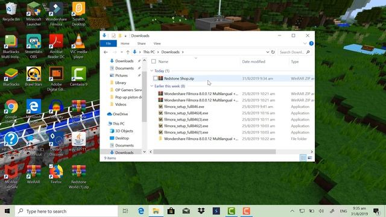Expand path chevron after Downloads
The width and height of the screenshot is (386, 217).
pos(183,52)
